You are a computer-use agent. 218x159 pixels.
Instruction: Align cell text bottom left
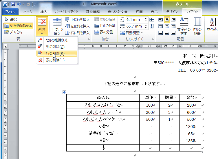161,33
